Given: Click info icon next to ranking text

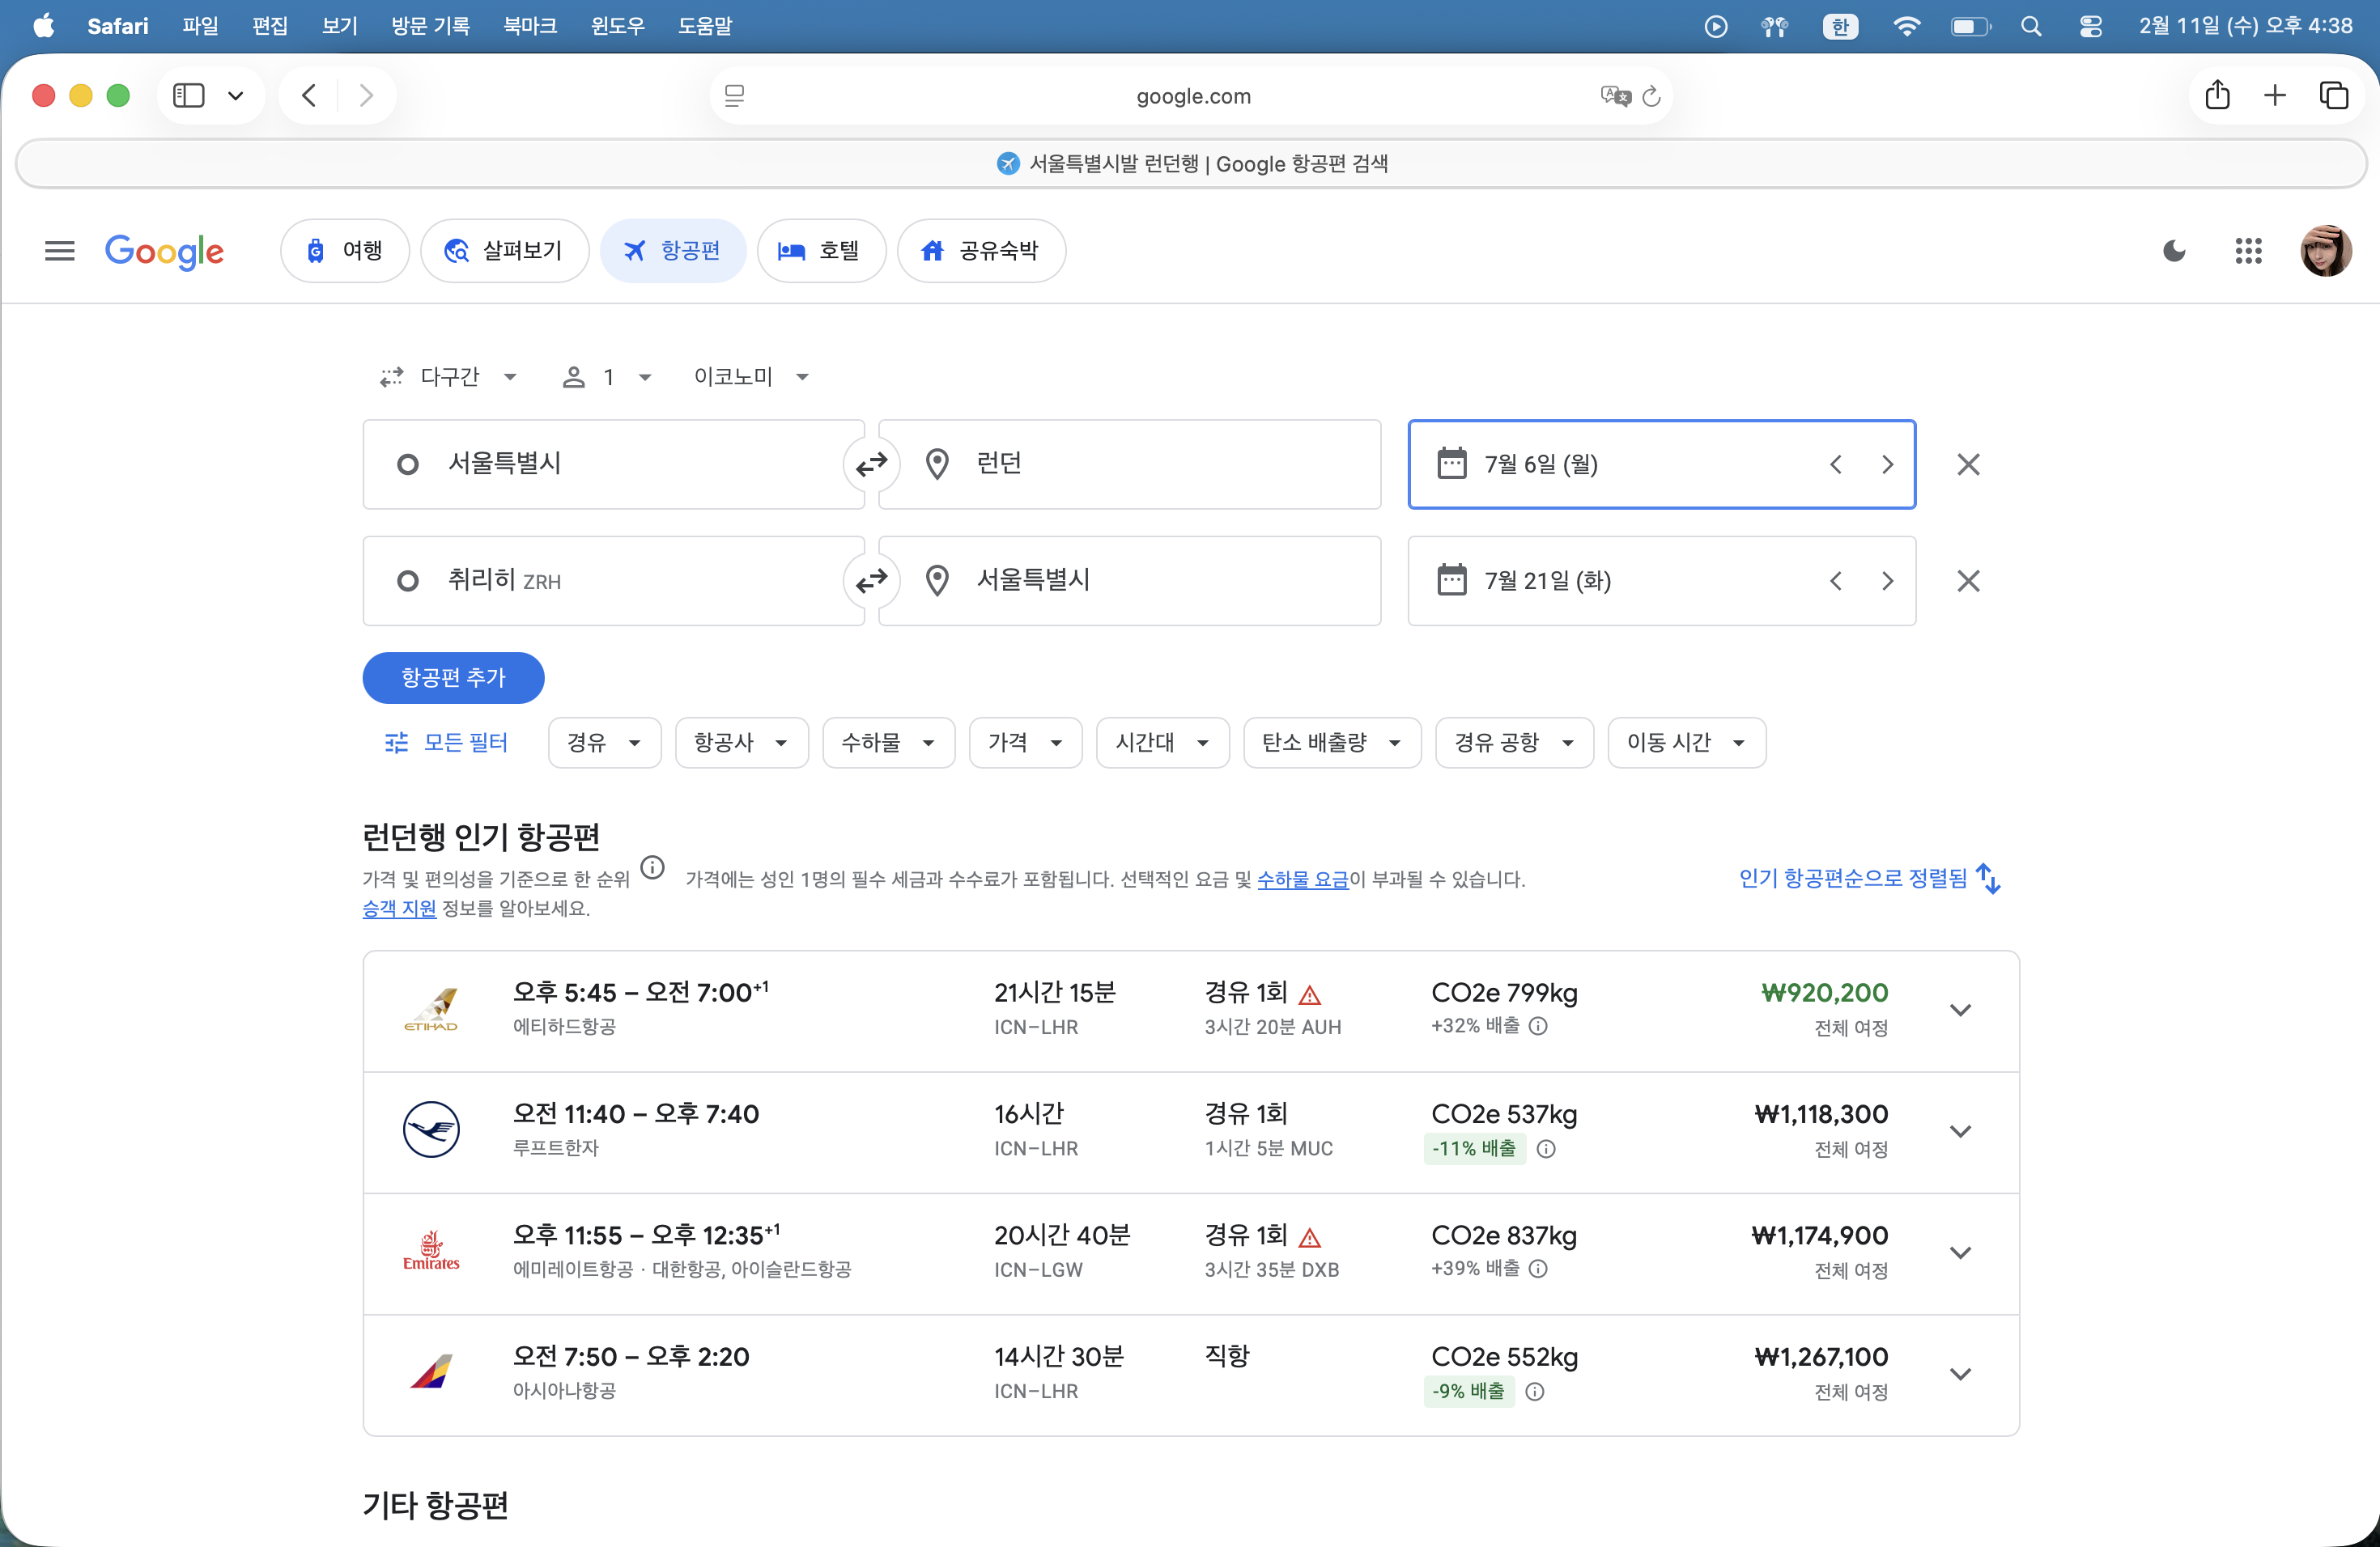Looking at the screenshot, I should (x=652, y=867).
